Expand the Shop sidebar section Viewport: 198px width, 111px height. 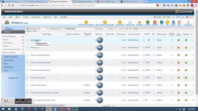click(13, 64)
